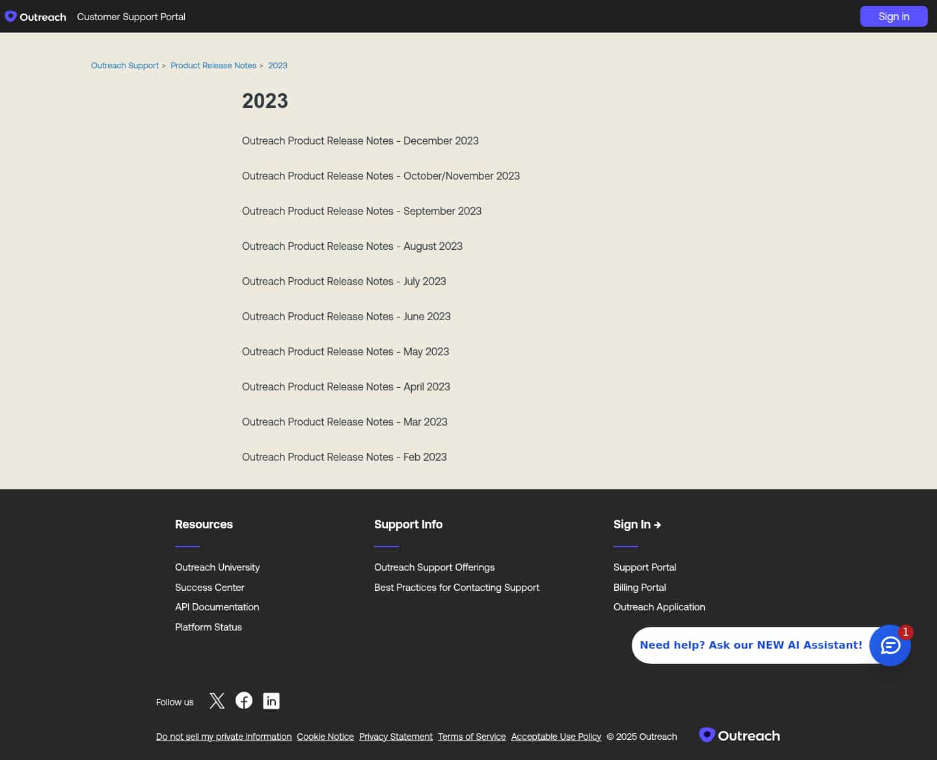The image size is (937, 760).
Task: Click Platform Status in Resources
Action: click(x=208, y=627)
